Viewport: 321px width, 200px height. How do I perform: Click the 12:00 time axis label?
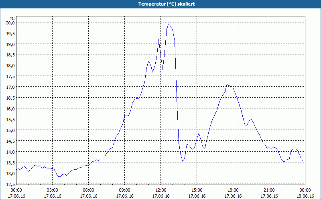[161, 190]
